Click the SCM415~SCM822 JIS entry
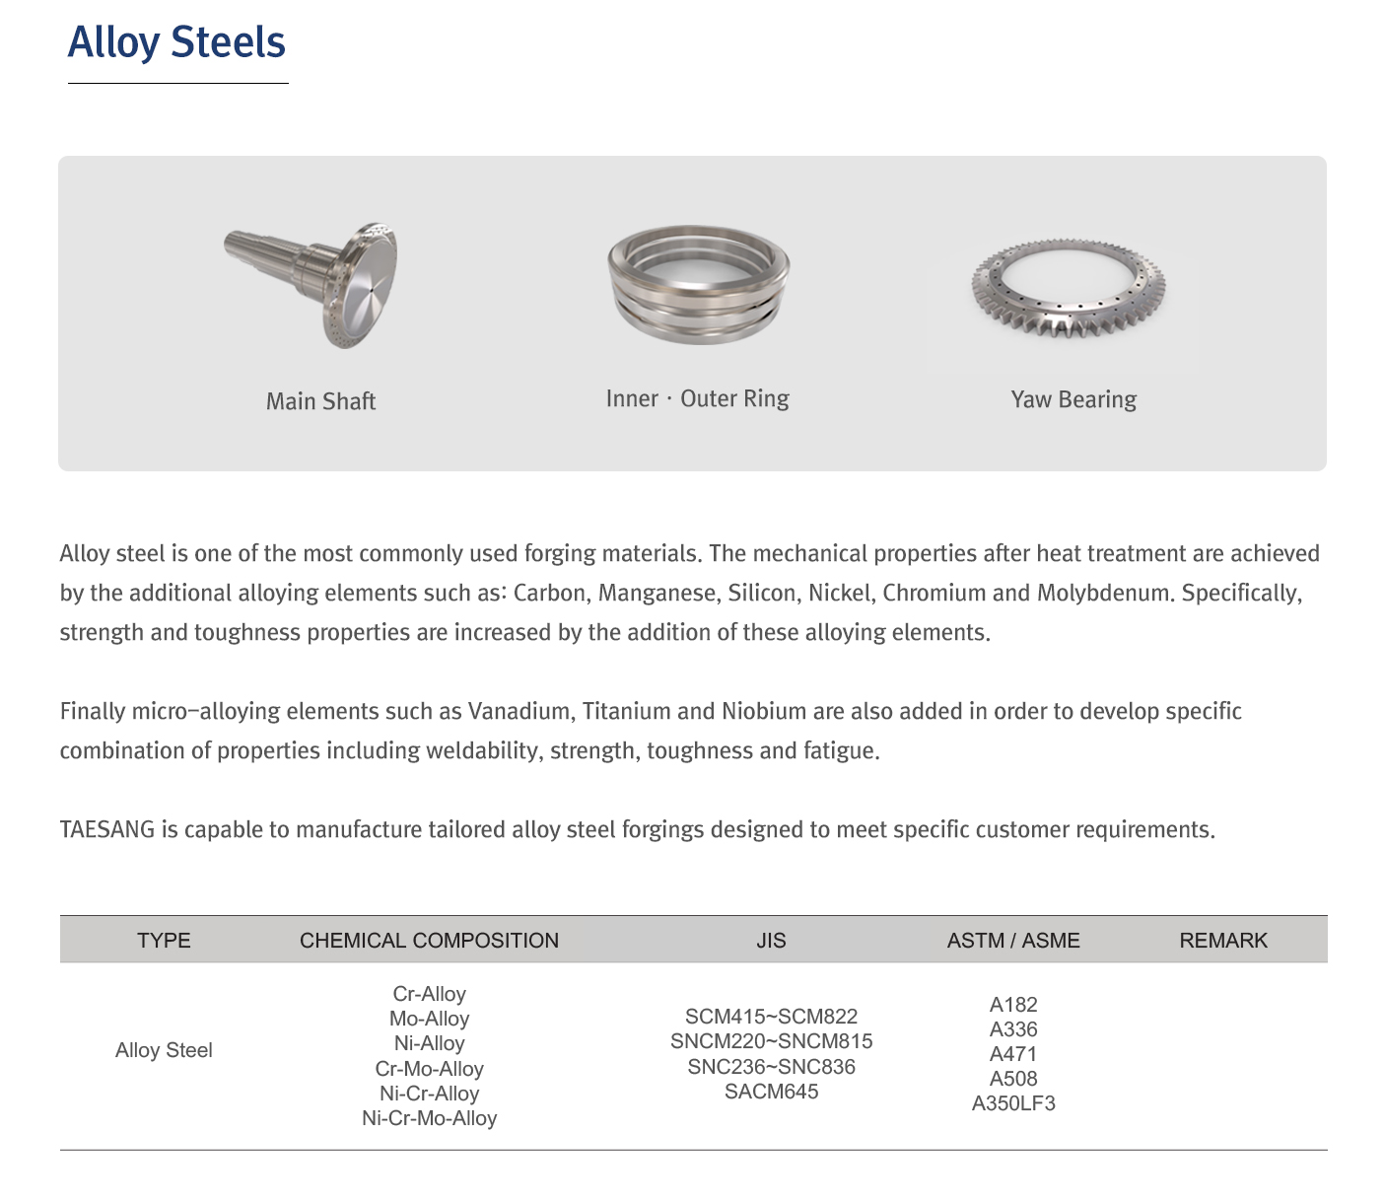Screen dimensions: 1384x1202 tap(771, 1017)
